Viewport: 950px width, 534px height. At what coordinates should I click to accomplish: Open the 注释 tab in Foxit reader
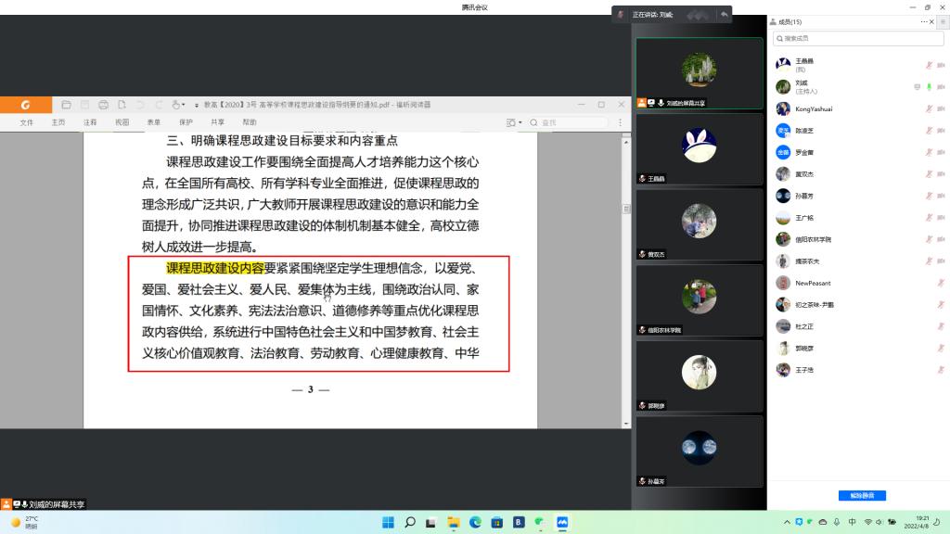point(90,122)
